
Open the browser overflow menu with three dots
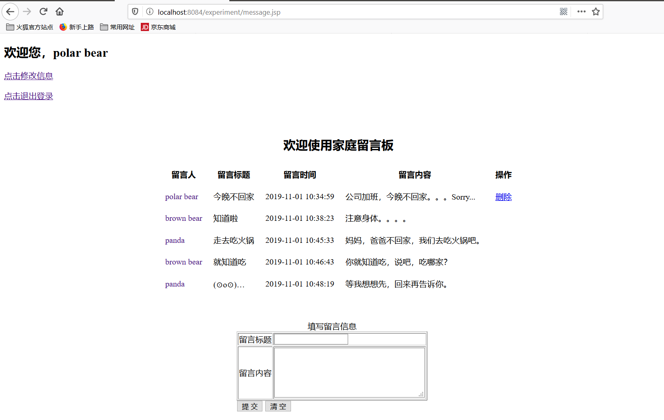(581, 12)
